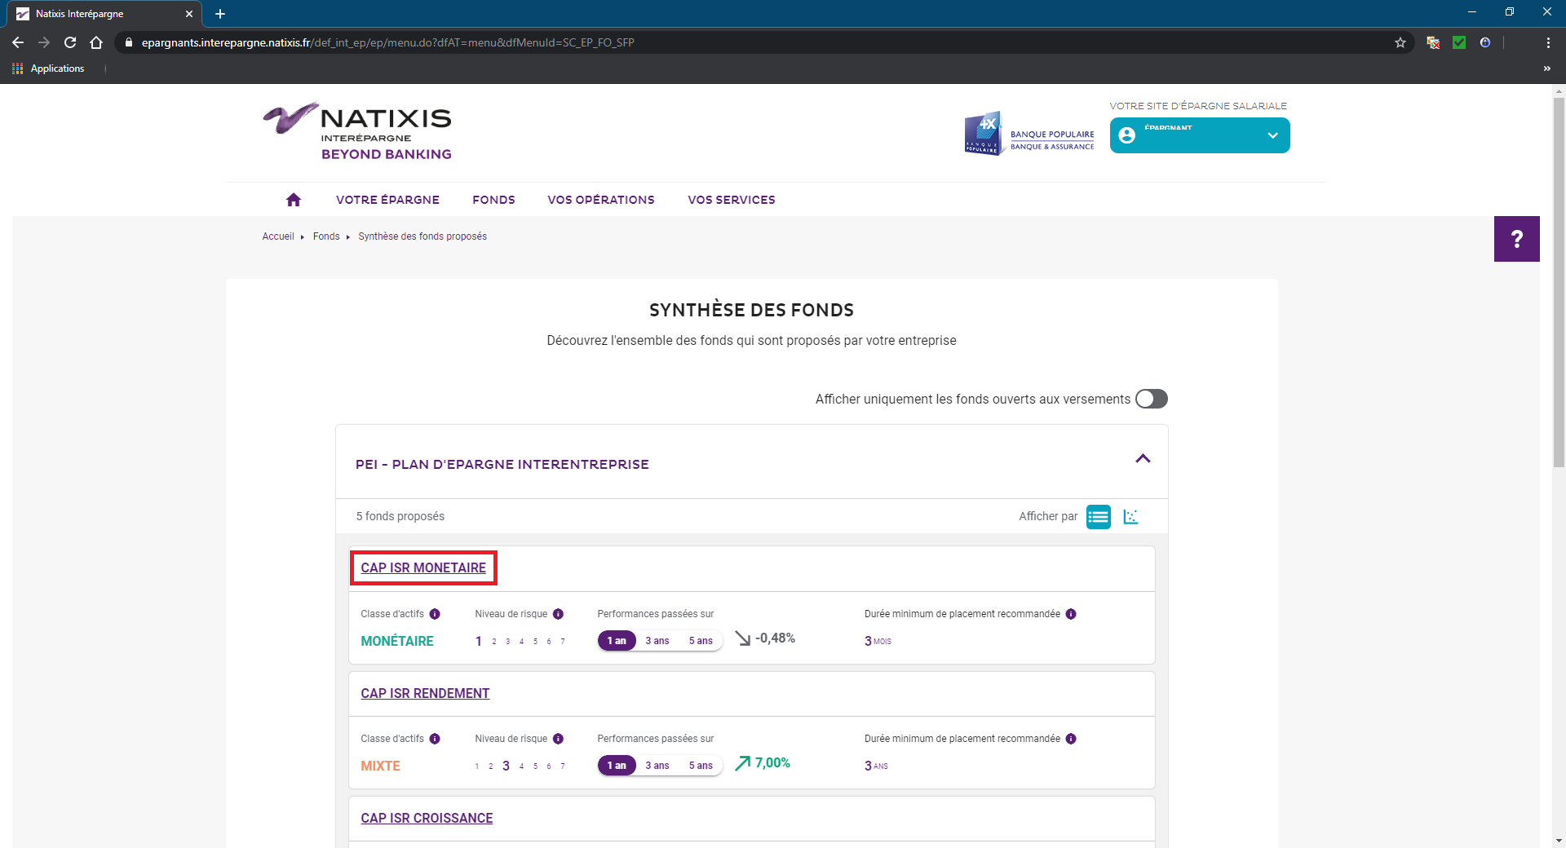This screenshot has width=1566, height=848.
Task: Open the FONDS menu
Action: coord(493,200)
